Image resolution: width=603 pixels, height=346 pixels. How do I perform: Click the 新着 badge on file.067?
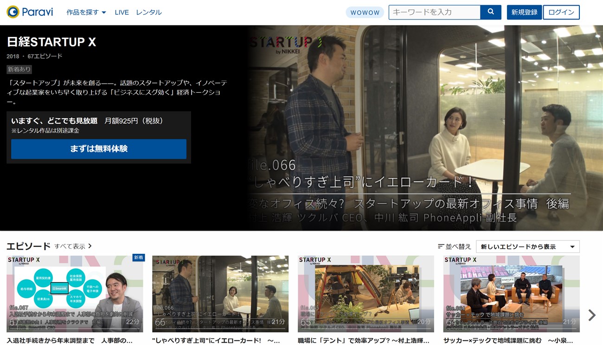[138, 258]
